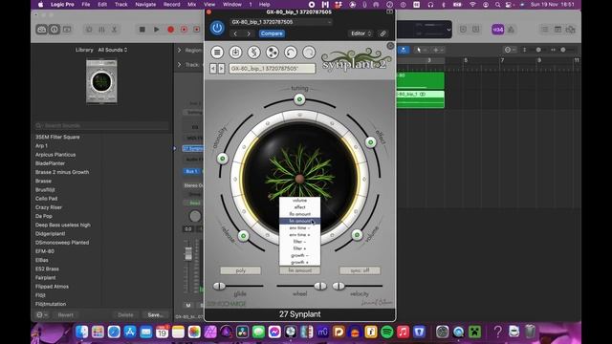Viewport: 612px width, 344px height.
Task: Click the release green knob
Action: click(x=243, y=236)
